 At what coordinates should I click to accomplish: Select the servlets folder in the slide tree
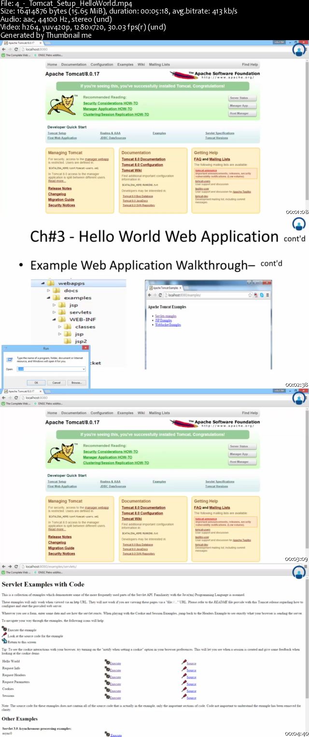[80, 312]
